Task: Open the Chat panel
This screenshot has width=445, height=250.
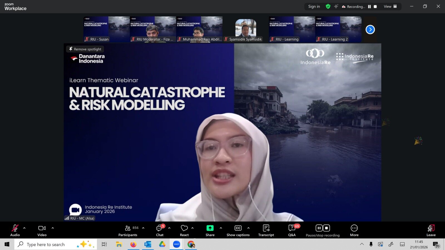Action: coord(160,230)
